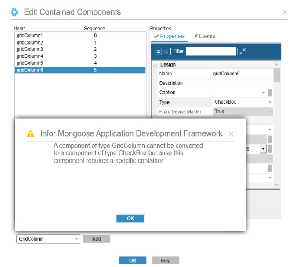
Task: Open the Caption value dropdown
Action: (x=264, y=93)
